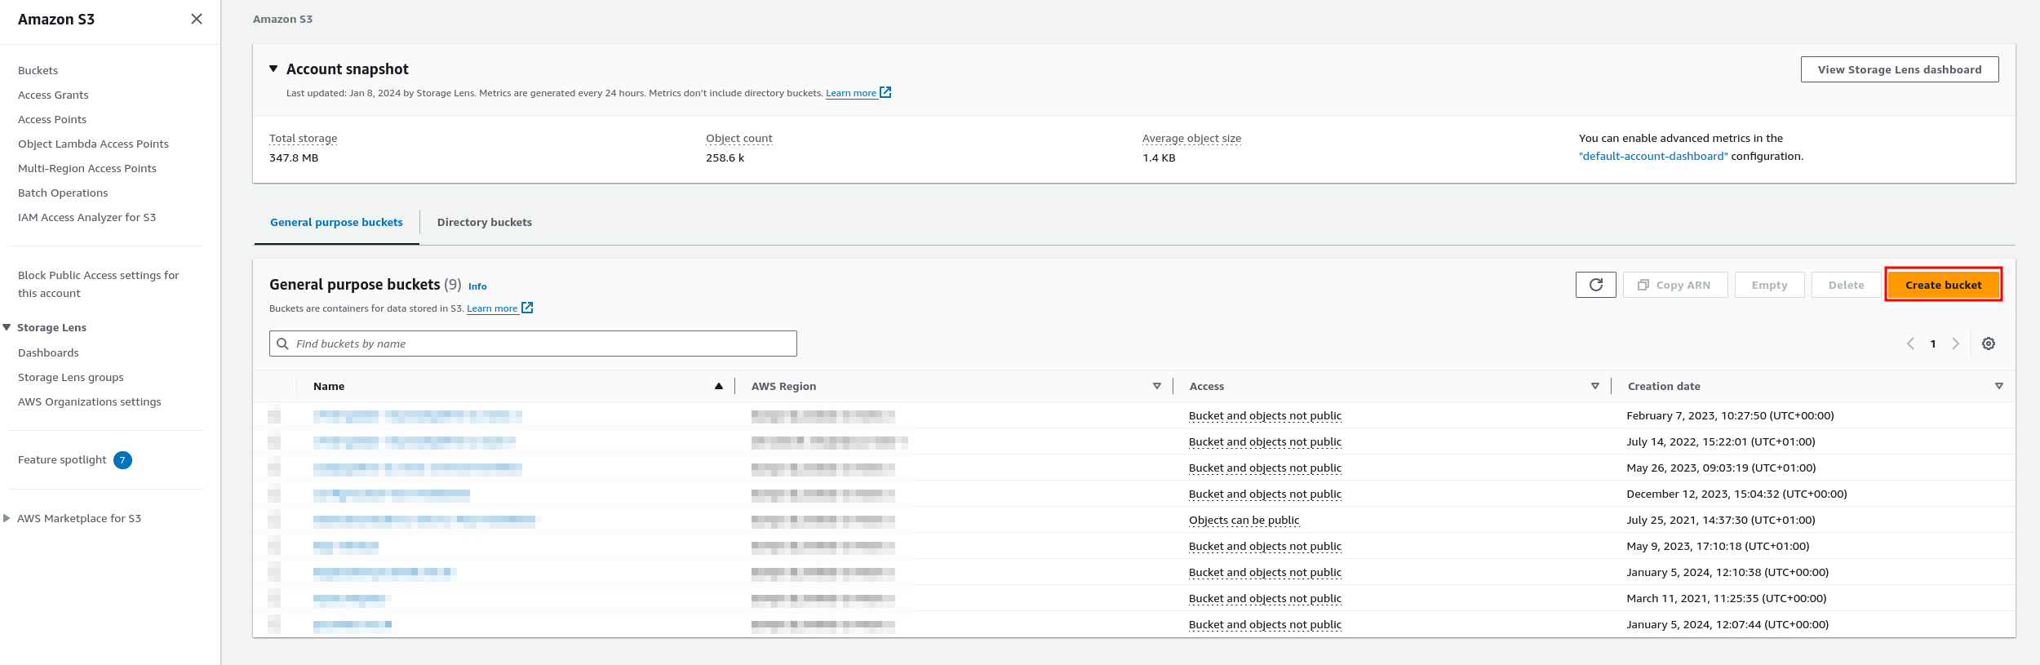Open AWS Organizations settings
This screenshot has width=2040, height=665.
pos(90,401)
